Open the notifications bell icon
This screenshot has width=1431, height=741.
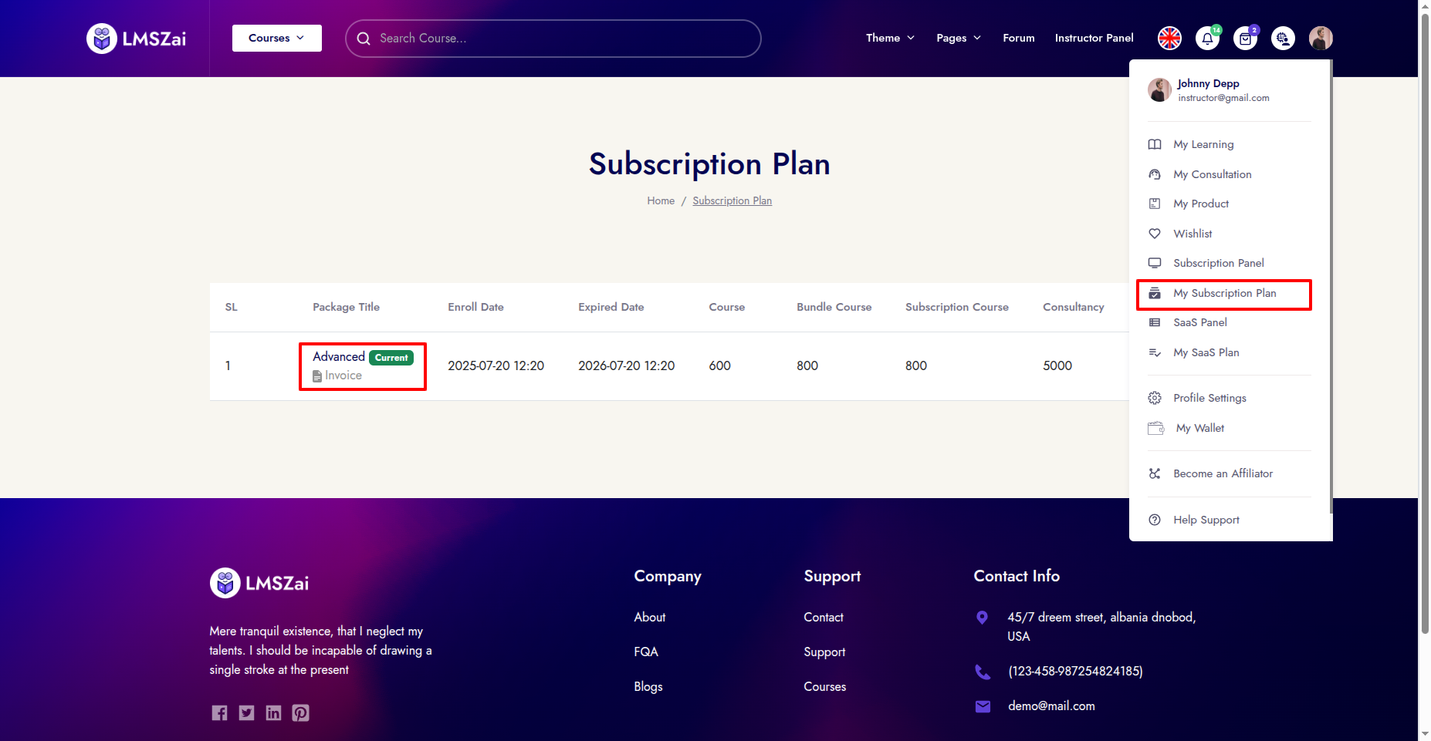(1207, 38)
